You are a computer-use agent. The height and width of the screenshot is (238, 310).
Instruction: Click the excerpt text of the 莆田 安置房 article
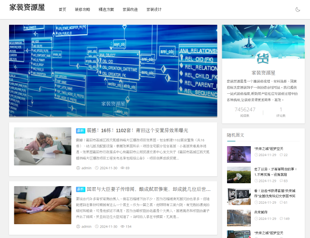coord(143,149)
